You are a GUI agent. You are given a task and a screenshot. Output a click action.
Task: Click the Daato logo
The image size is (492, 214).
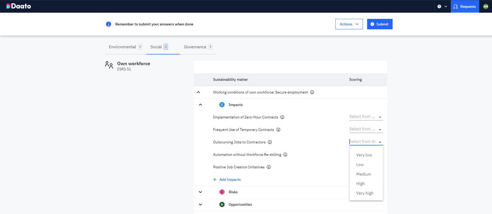(19, 6)
